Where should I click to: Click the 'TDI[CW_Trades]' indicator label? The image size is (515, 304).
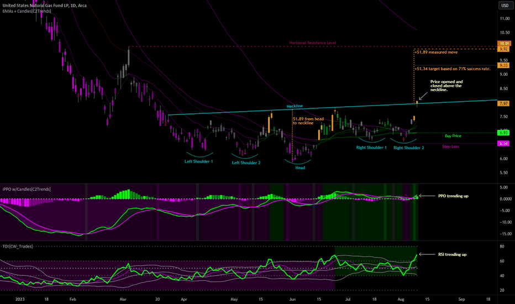pyautogui.click(x=18, y=246)
